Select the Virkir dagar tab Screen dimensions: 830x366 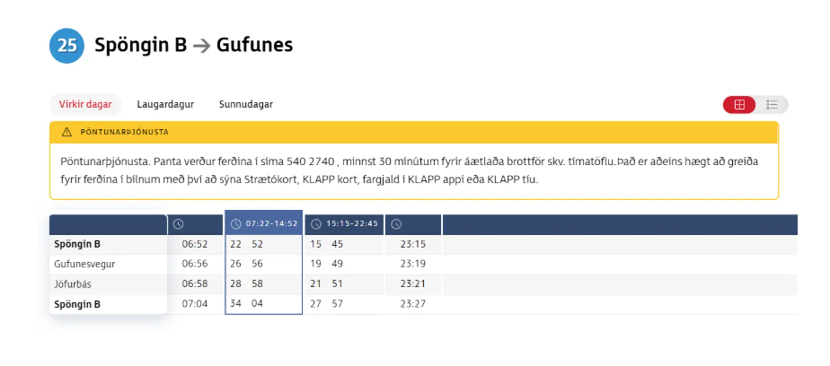(x=85, y=104)
